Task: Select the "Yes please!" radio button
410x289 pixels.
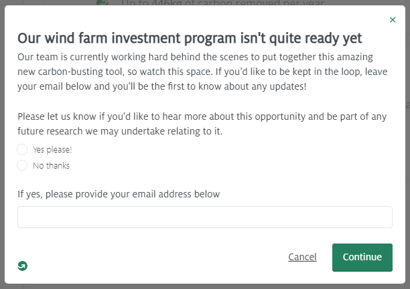Action: pos(22,150)
